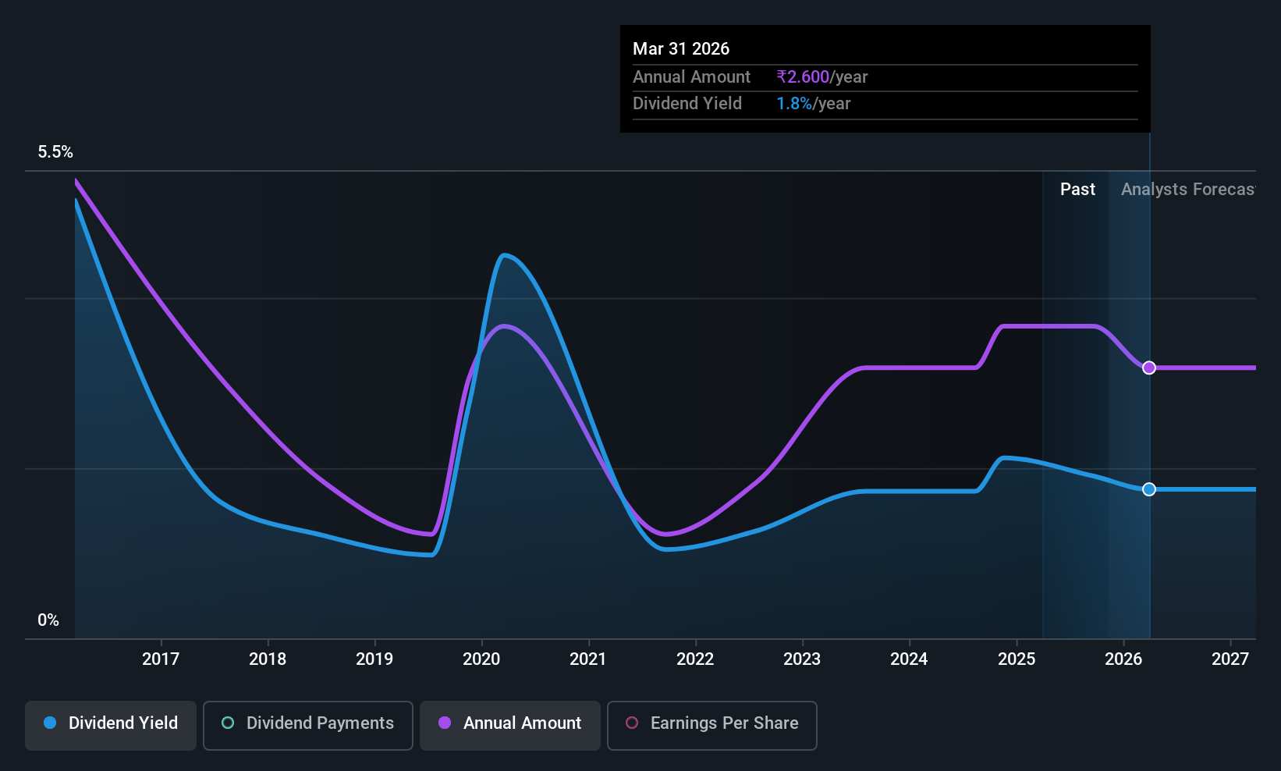1281x771 pixels.
Task: Click the pink Earnings Per Share circle
Action: coord(632,723)
